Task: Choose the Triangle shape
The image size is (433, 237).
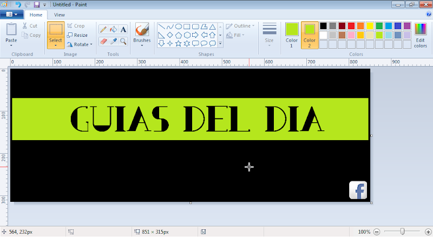Action: coord(212,27)
